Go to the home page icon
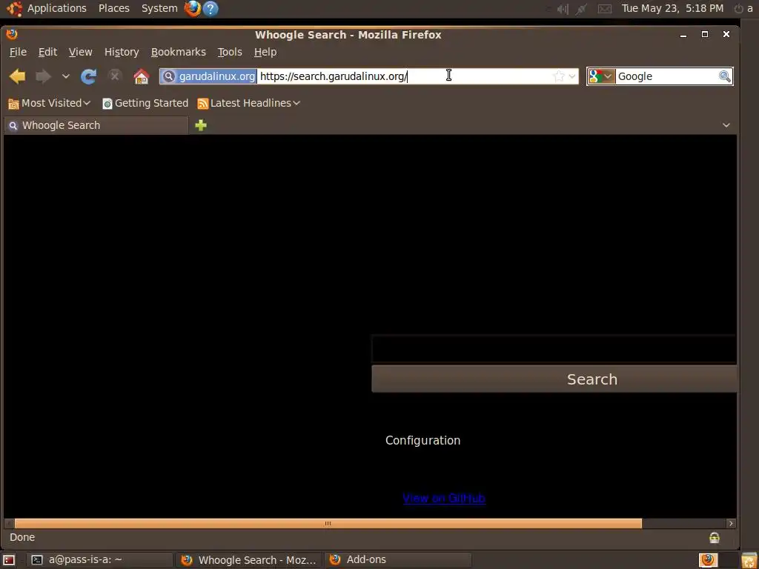The width and height of the screenshot is (759, 569). point(142,76)
